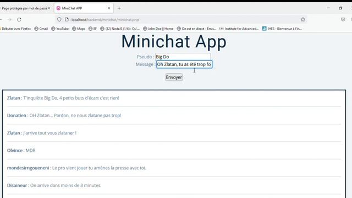Click the username mondesirngoueneni

click(x=28, y=168)
